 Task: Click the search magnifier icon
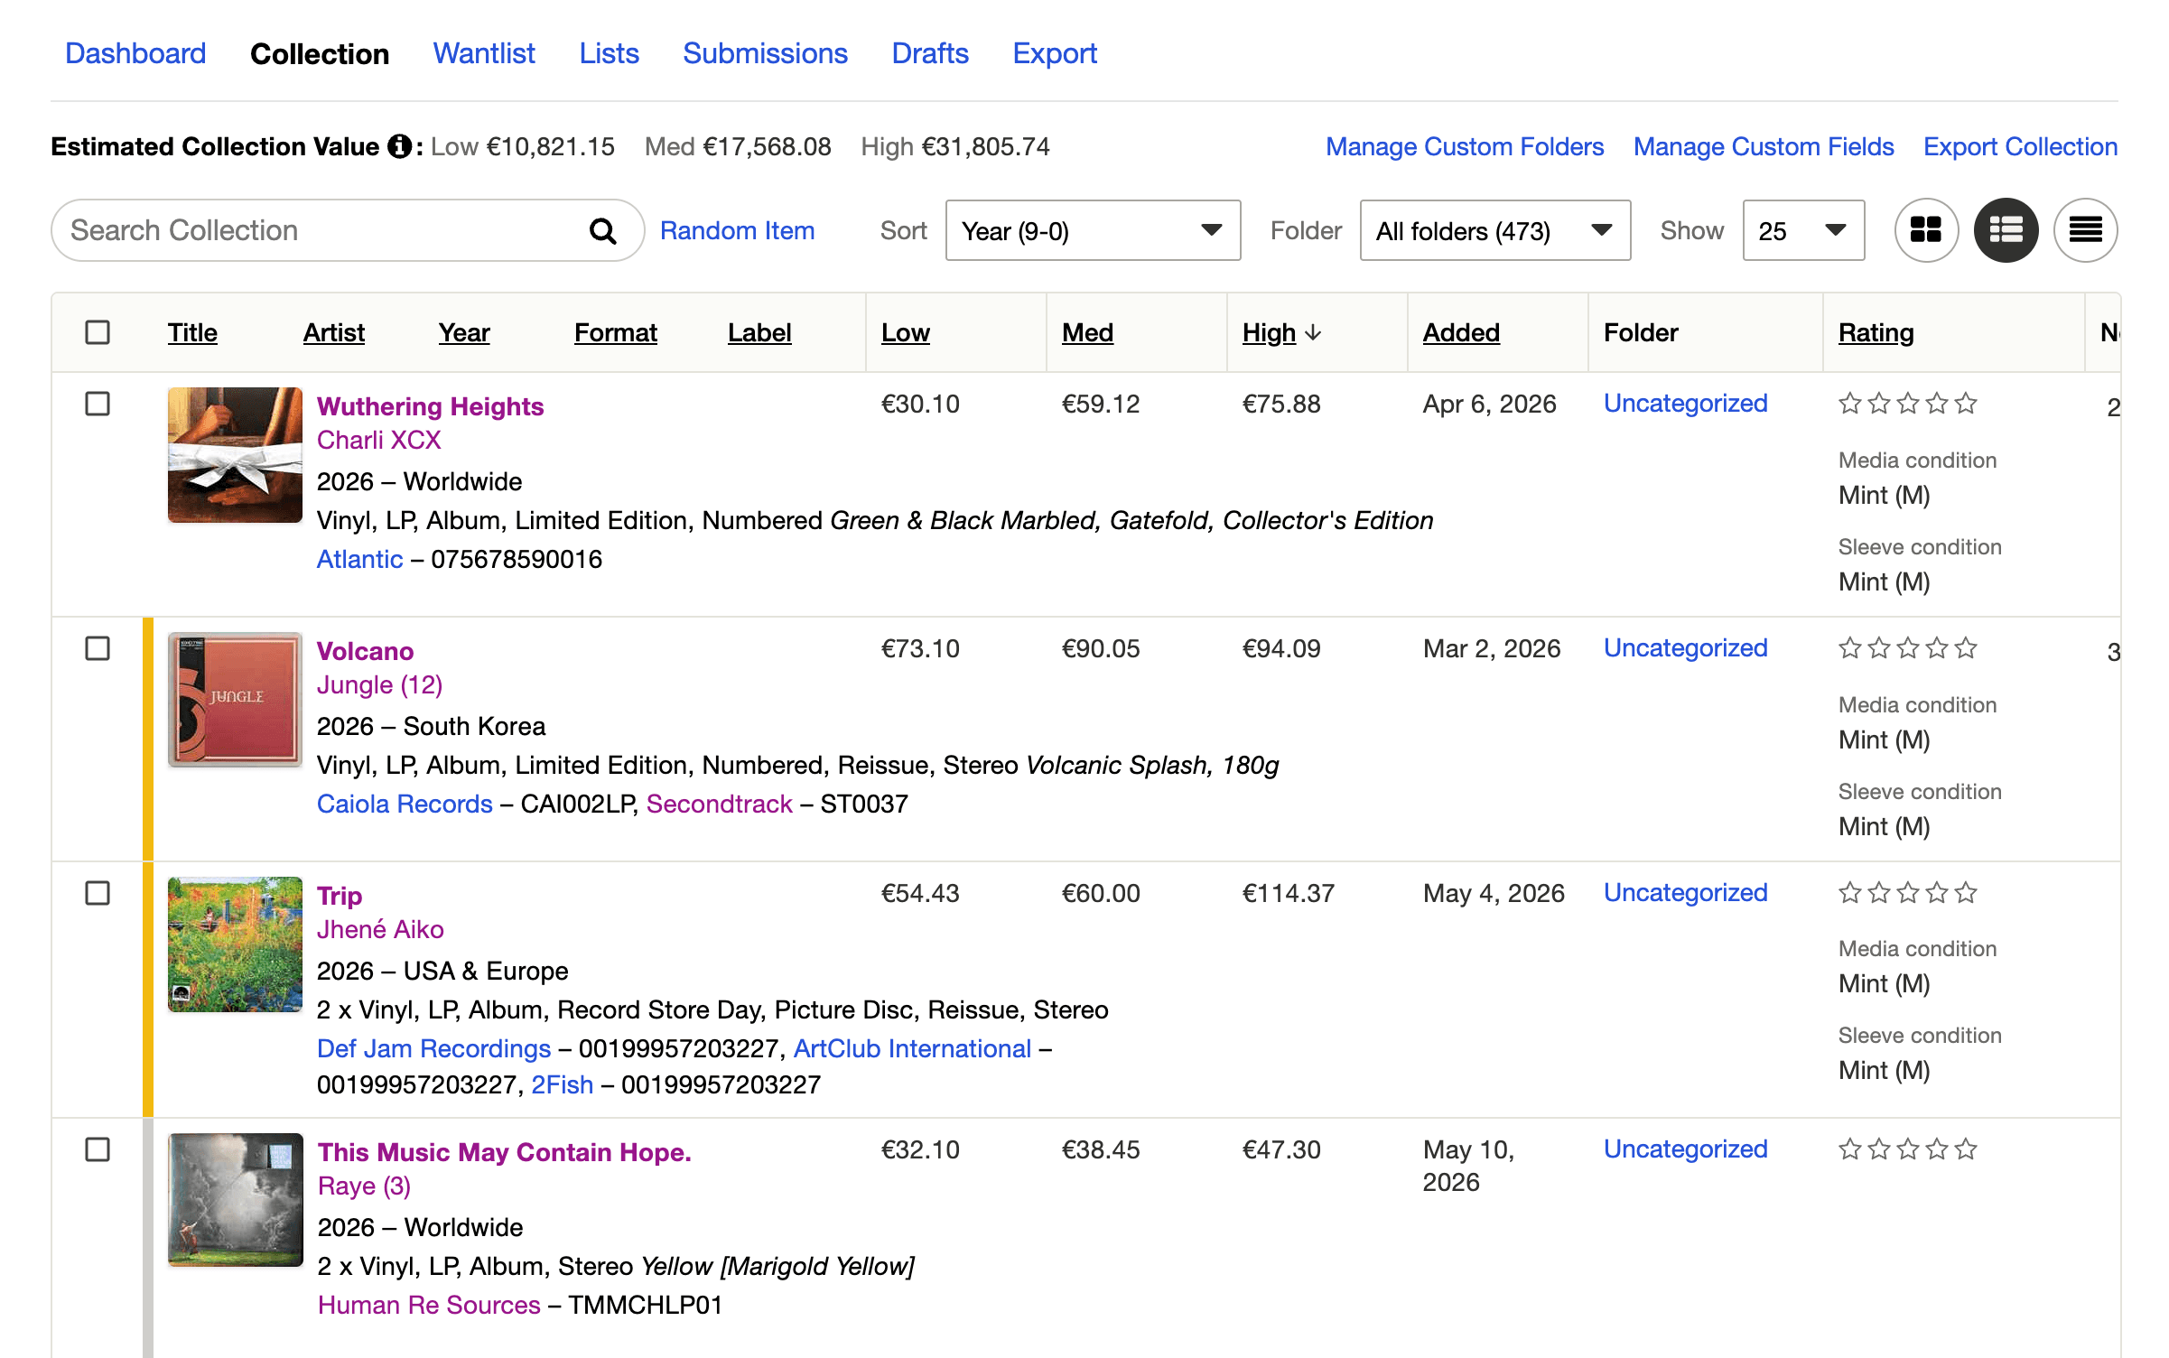[x=602, y=231]
